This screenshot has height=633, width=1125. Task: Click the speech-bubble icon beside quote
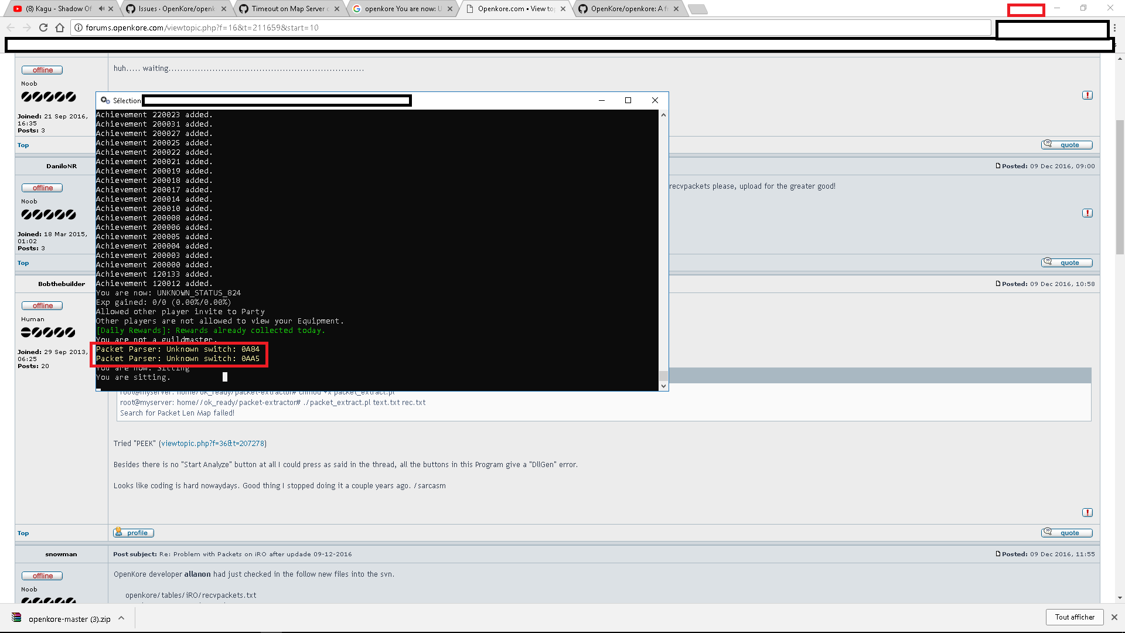pos(1047,532)
